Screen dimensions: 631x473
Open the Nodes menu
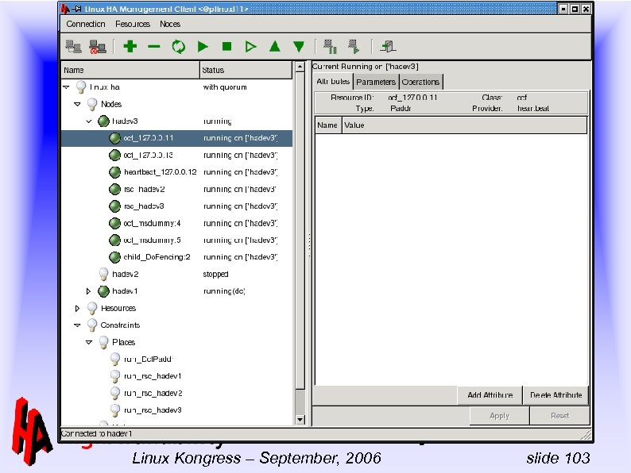[x=170, y=24]
